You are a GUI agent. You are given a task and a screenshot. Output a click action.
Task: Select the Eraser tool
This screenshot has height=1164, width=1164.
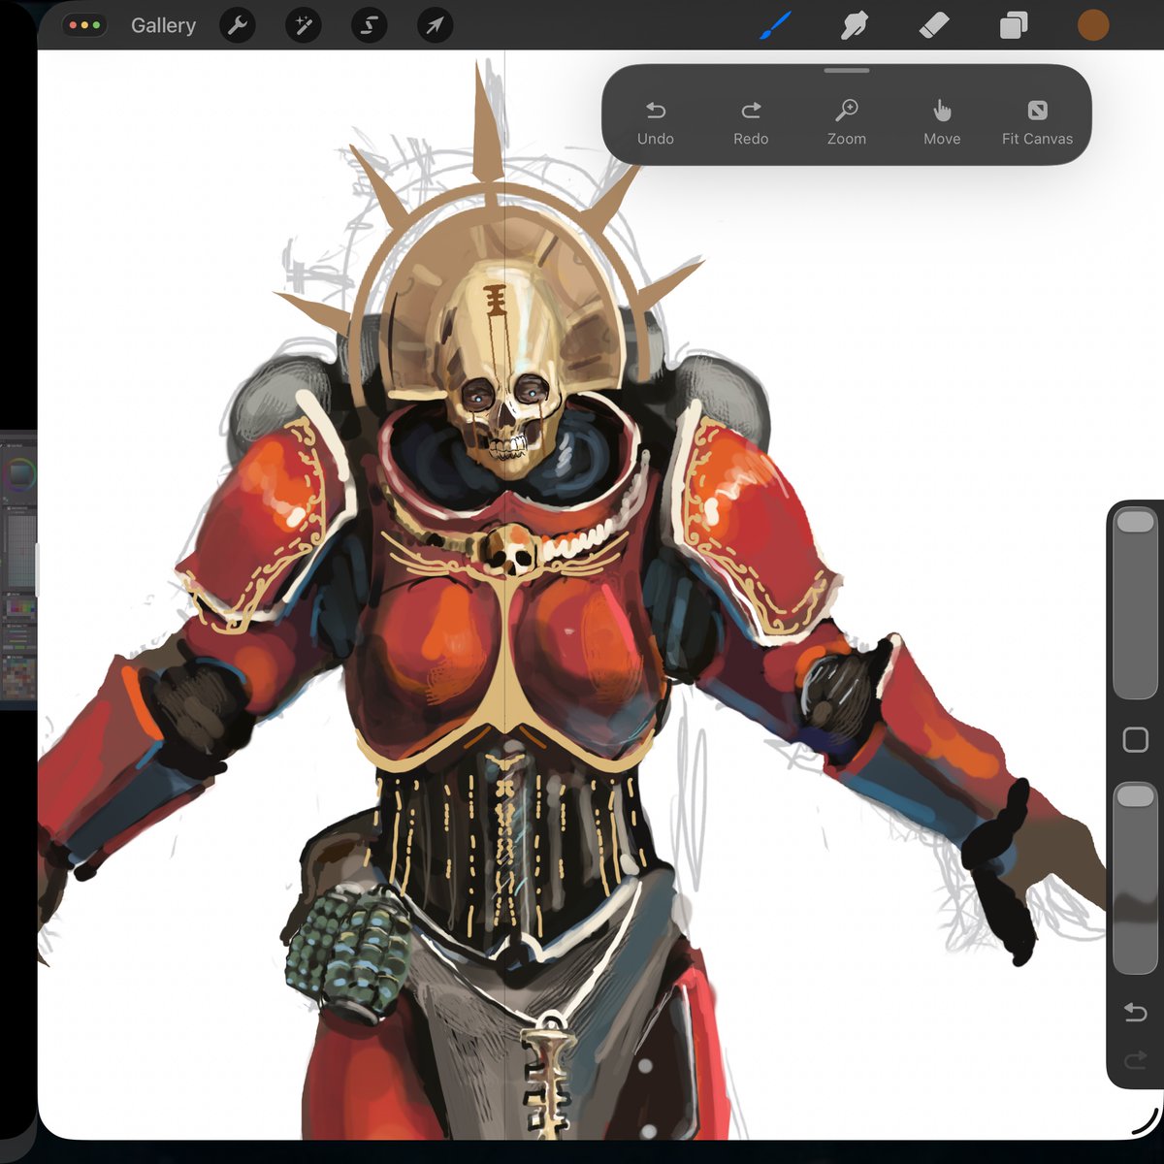[x=933, y=25]
